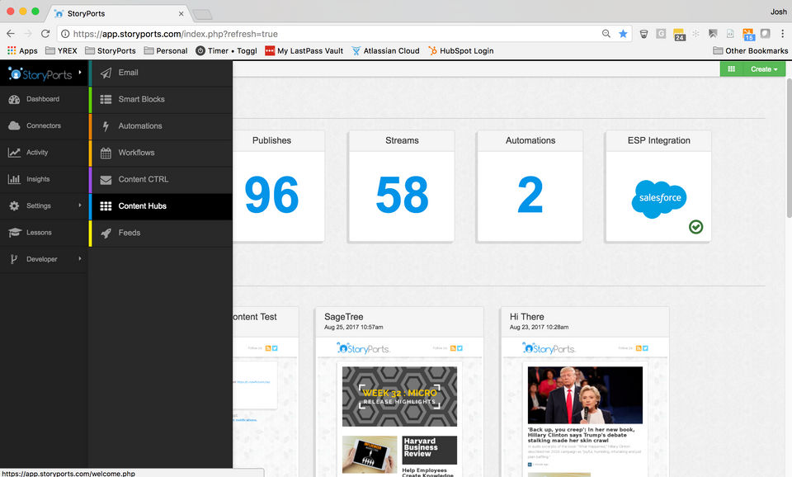This screenshot has height=477, width=792.
Task: Click Twitter icon in Hi There card
Action: (x=645, y=348)
